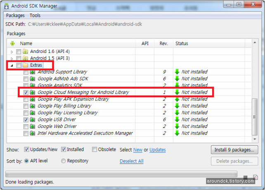The height and width of the screenshot is (190, 265).
Task: Check the Google Web Driver checkbox
Action: pos(26,127)
